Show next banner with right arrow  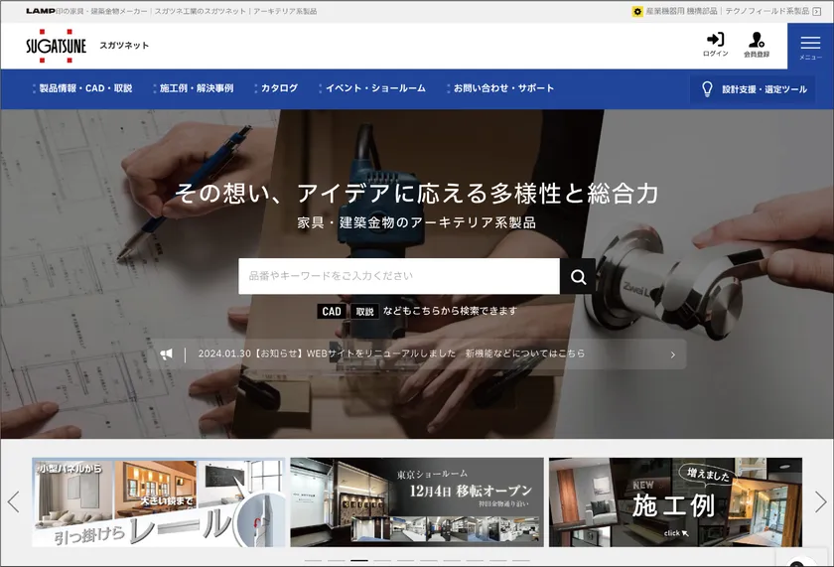tap(821, 501)
